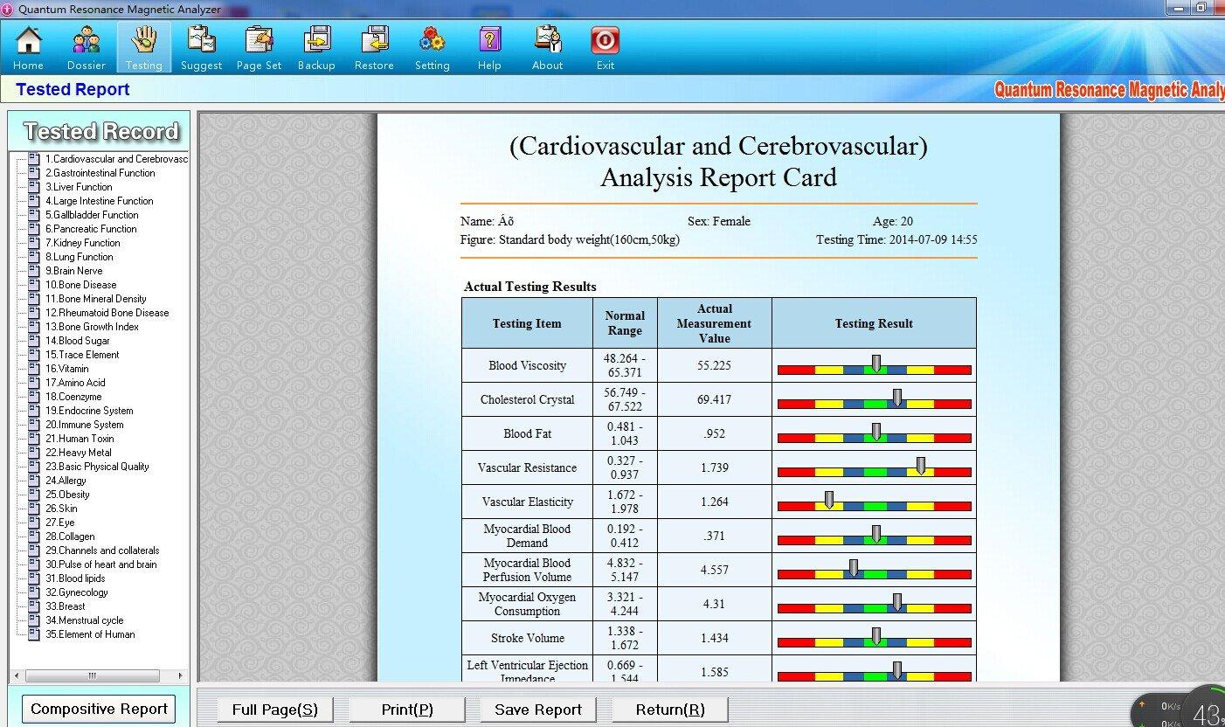This screenshot has height=727, width=1225.
Task: Open the Setting panel
Action: pos(433,45)
